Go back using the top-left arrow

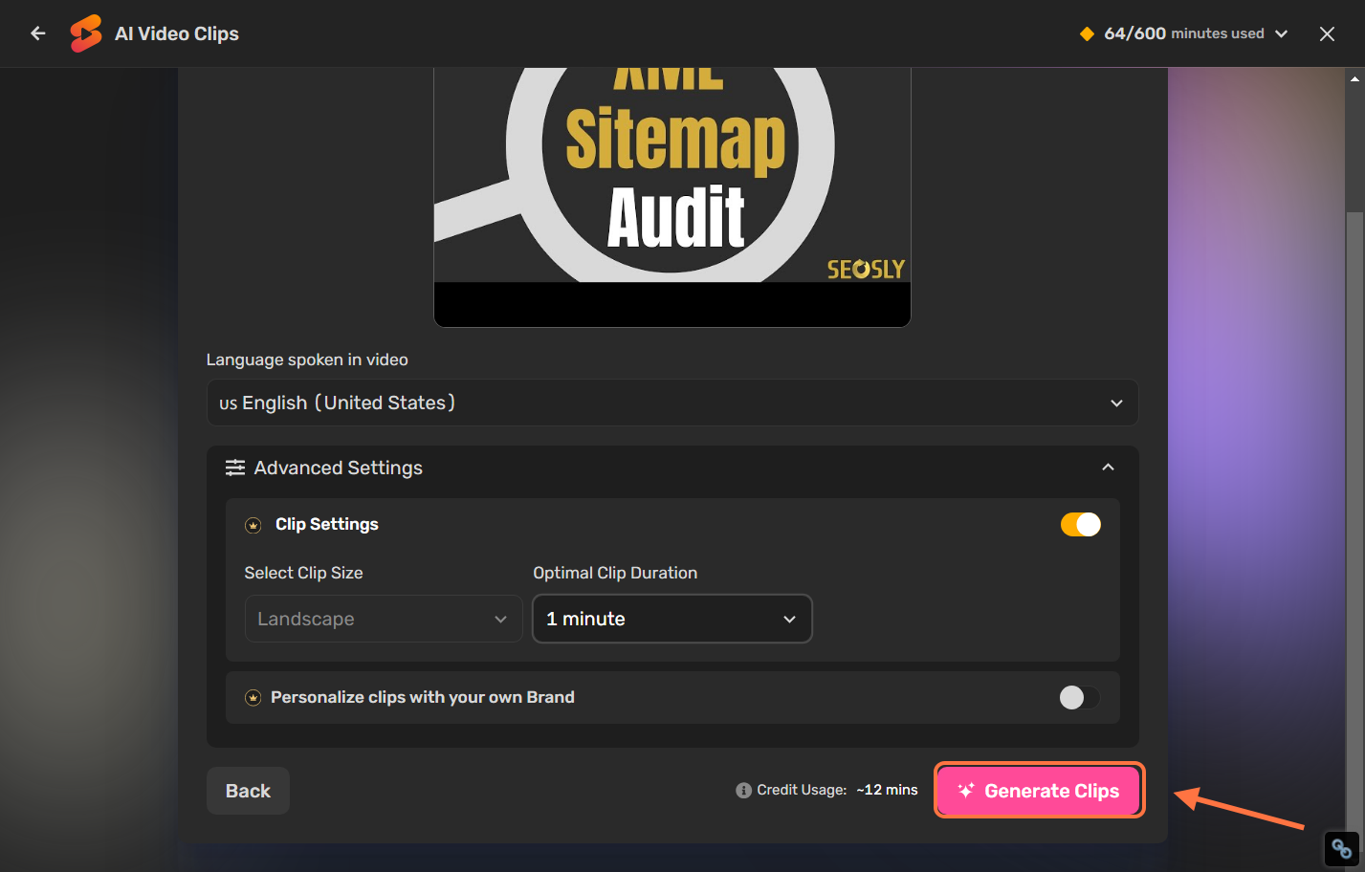click(x=38, y=33)
